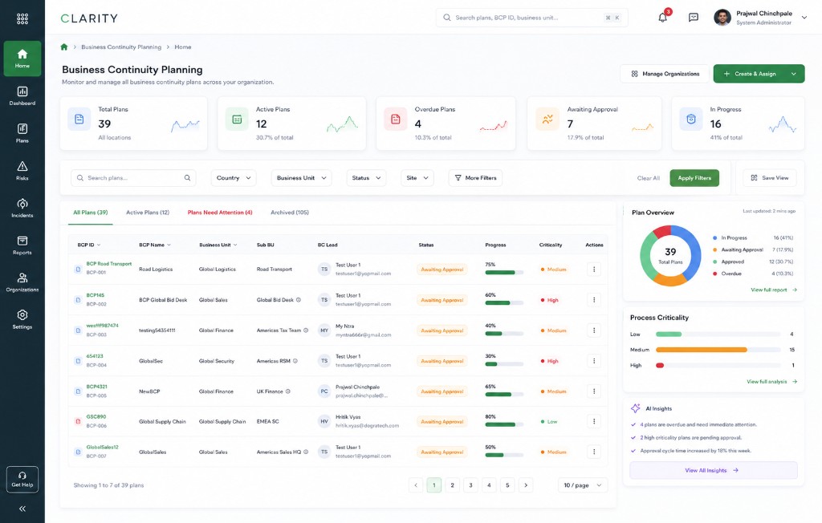Sort by BCP Name column

coord(155,245)
